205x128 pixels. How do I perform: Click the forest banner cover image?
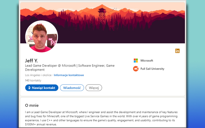(x=102, y=23)
